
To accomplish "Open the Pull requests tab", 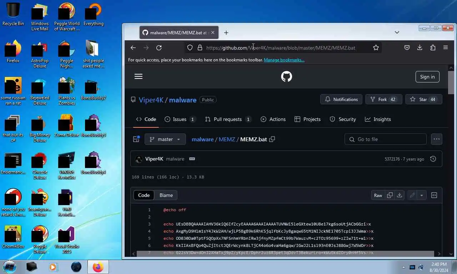I will 228,119.
